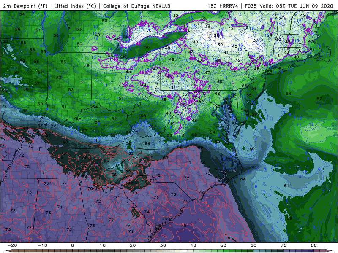Click the -10 label on the color scale

[42, 245]
